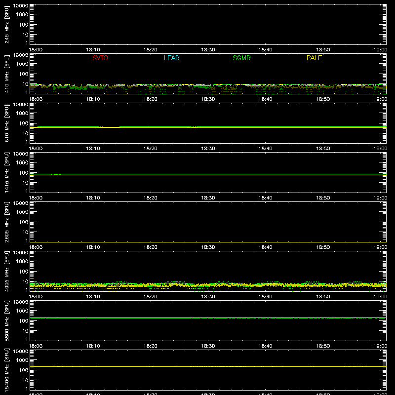Click 18:40 under the 2695 MHz panel
Viewport: 395px width, 395px height.
point(266,247)
